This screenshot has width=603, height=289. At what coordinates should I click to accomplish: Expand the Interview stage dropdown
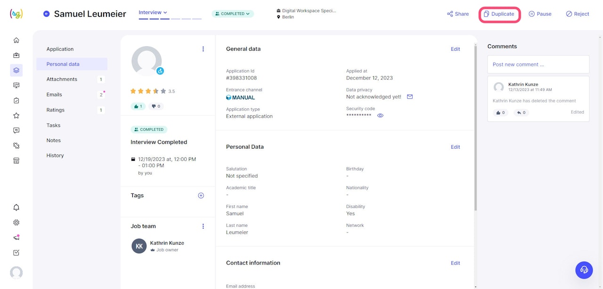pyautogui.click(x=153, y=13)
